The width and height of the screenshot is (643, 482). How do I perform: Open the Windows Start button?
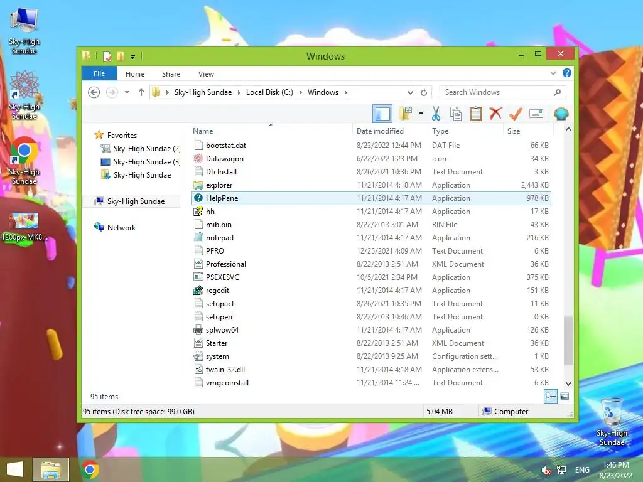coord(15,469)
